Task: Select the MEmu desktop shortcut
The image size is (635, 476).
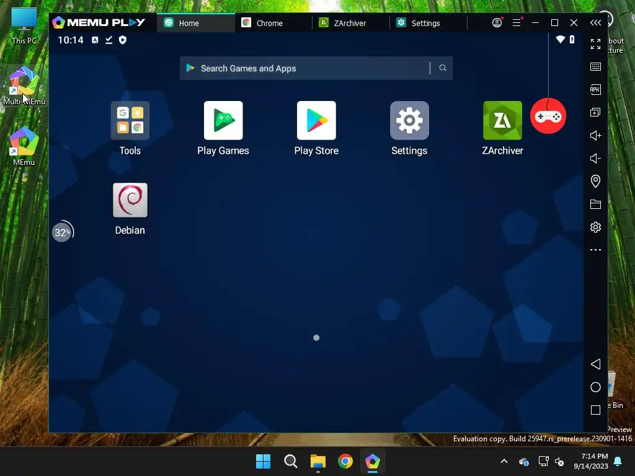Action: tap(24, 146)
